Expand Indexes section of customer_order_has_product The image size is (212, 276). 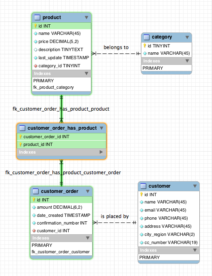[101, 152]
